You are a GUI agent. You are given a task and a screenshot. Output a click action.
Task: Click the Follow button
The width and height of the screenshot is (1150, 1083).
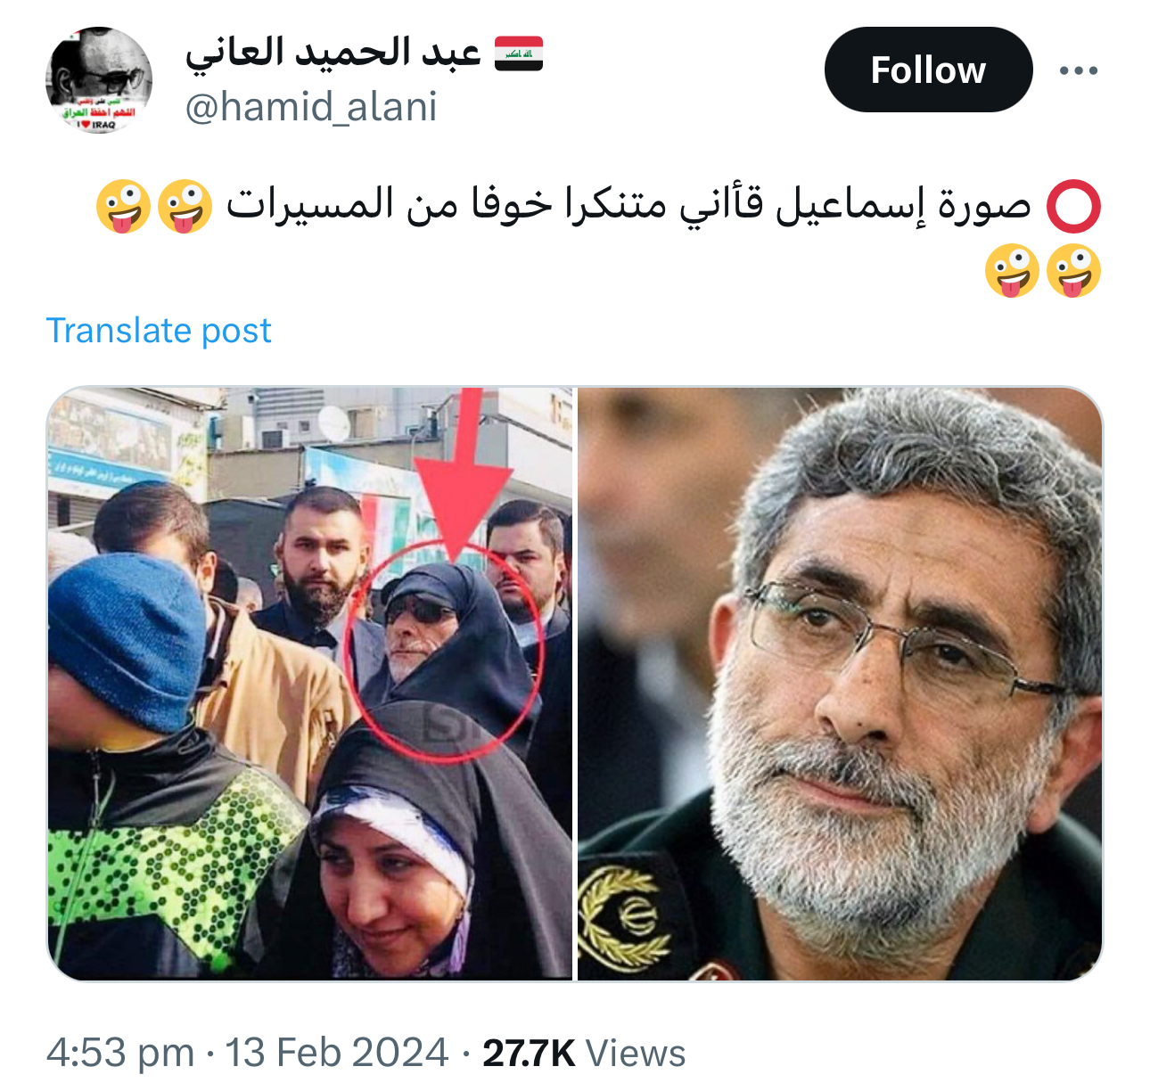(x=928, y=70)
